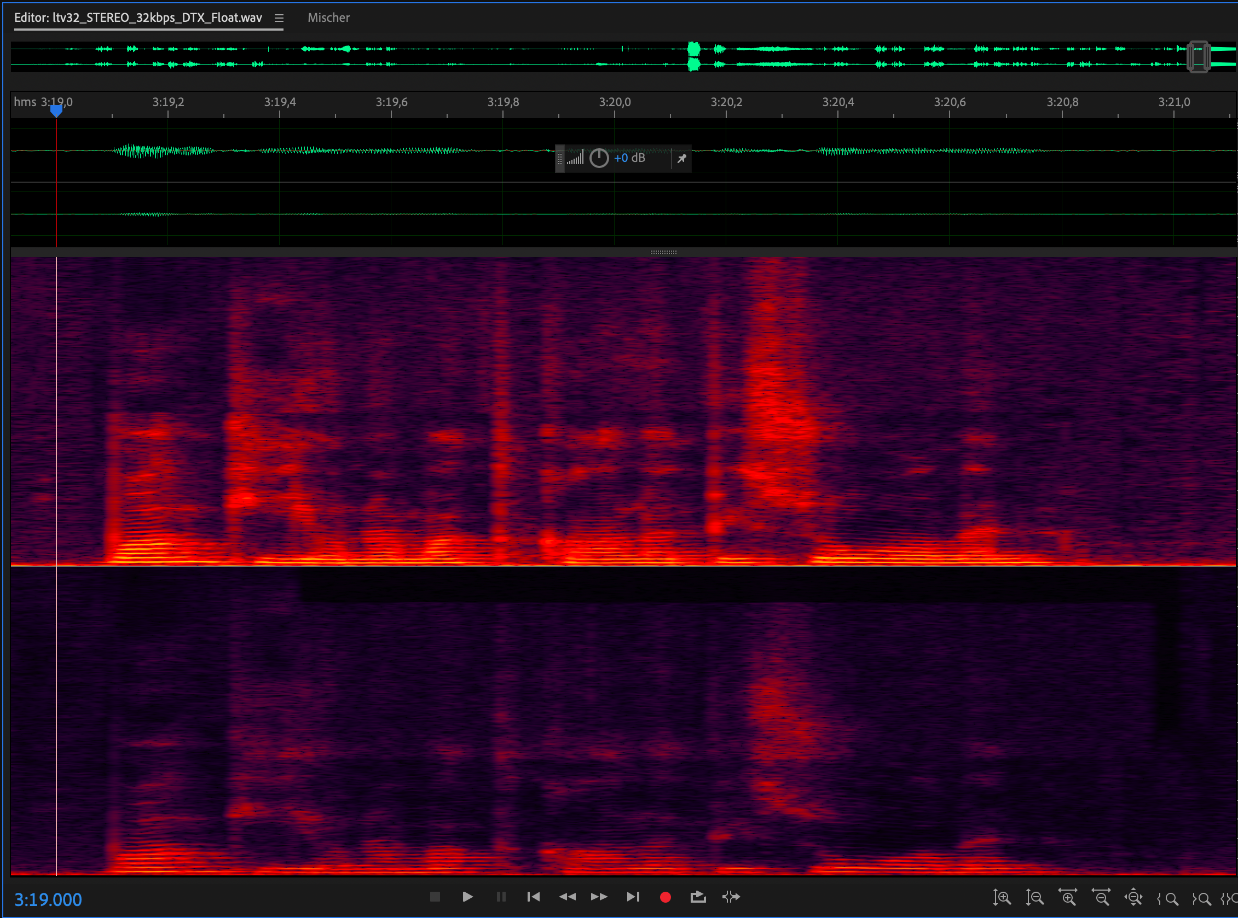Viewport: 1238px width, 918px height.
Task: Move playhead to next marker
Action: pos(633,897)
